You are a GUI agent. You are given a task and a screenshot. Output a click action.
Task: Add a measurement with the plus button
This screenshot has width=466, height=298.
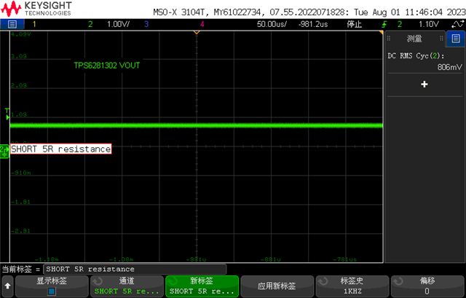424,85
